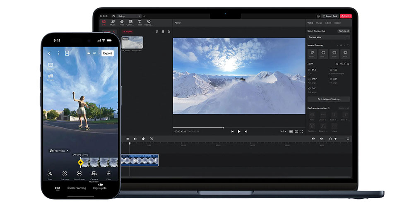This screenshot has height=207, width=414.
Task: Select the added video thumbnail in the media bin
Action: pyautogui.click(x=132, y=43)
